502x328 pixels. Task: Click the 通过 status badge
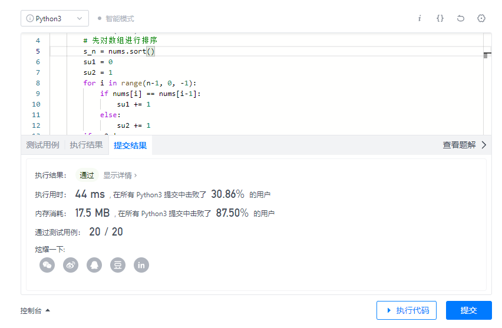[87, 175]
